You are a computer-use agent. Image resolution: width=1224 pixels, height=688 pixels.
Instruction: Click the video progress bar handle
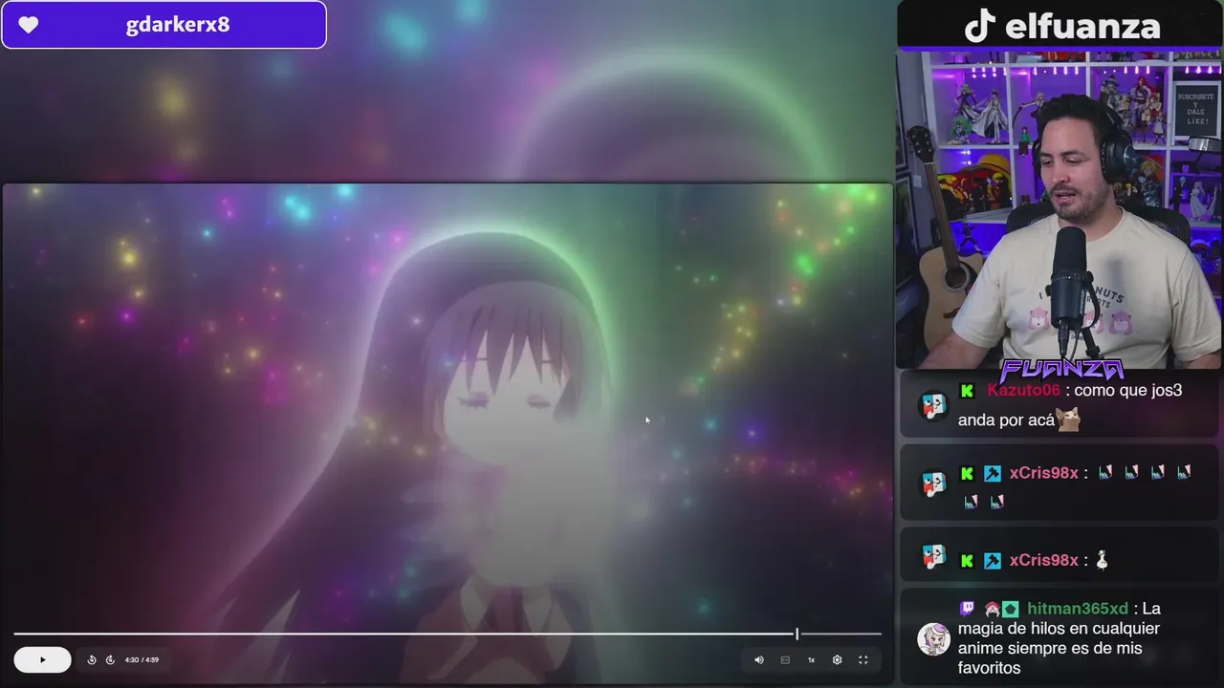(x=797, y=634)
